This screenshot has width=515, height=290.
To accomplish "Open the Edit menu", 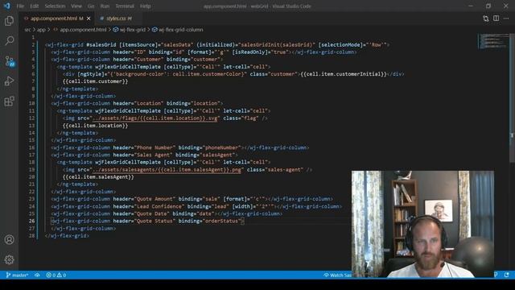I will point(34,6).
